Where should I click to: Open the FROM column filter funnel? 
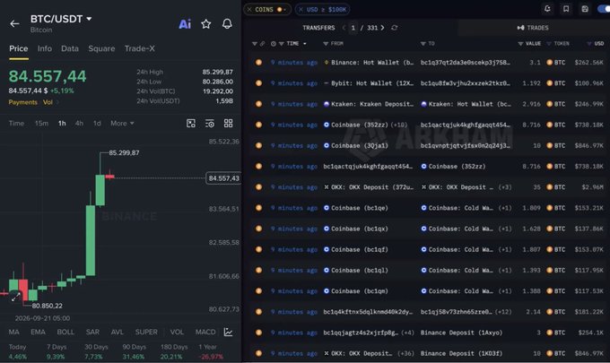326,44
